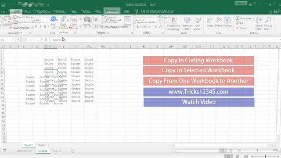Click the Properties icon in Controls group
Viewport: 281px width, 158px height.
coord(103,17)
